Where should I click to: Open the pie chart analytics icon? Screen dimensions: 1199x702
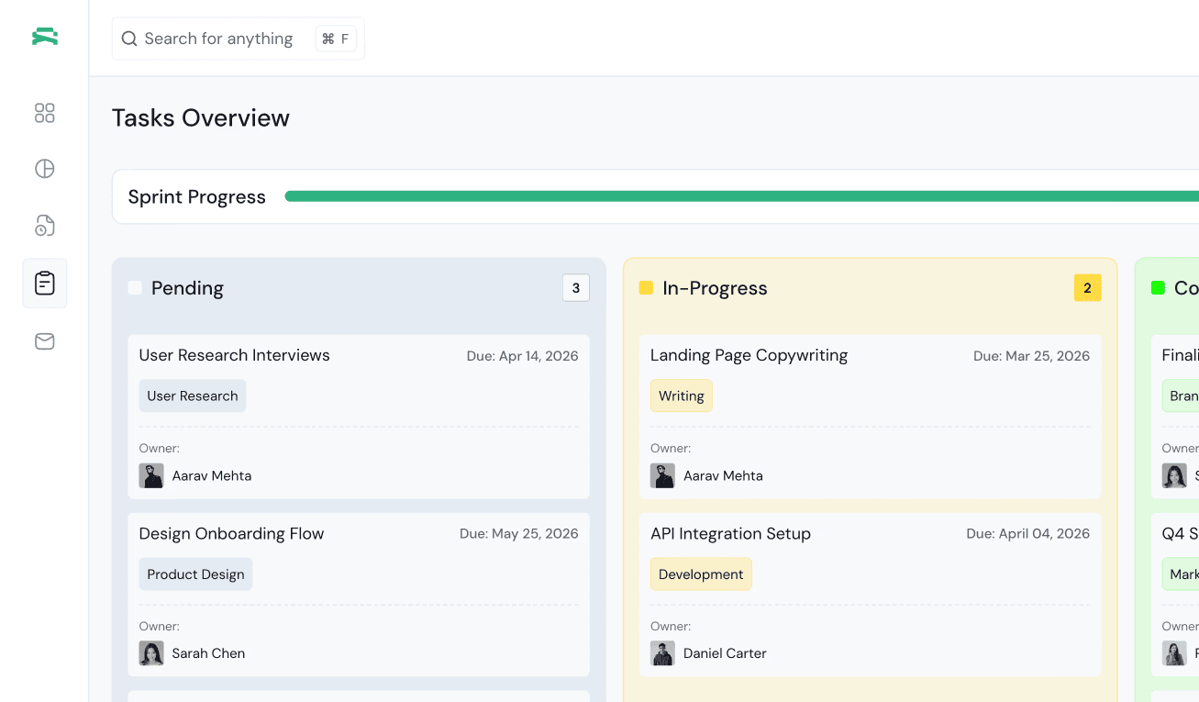click(45, 169)
